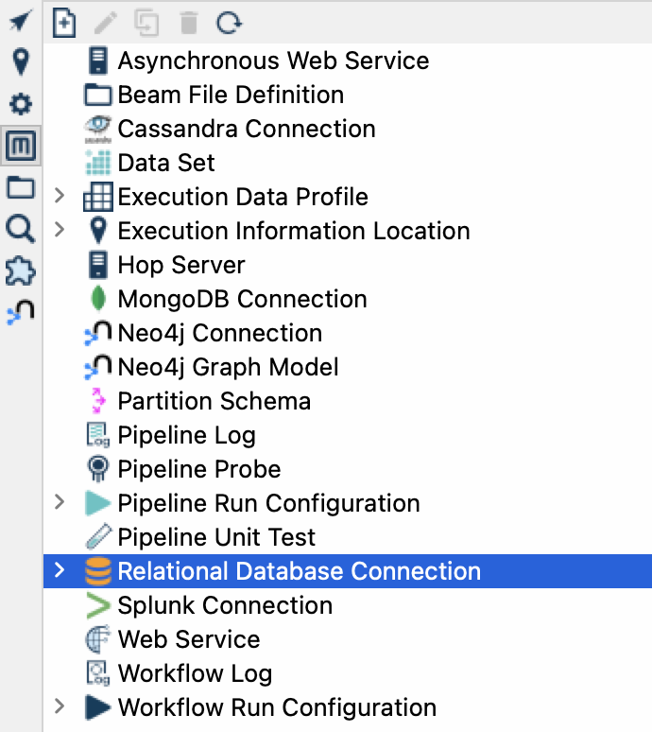Image resolution: width=652 pixels, height=732 pixels.
Task: Click the Duplicate copy toolbar icon
Action: 146,23
